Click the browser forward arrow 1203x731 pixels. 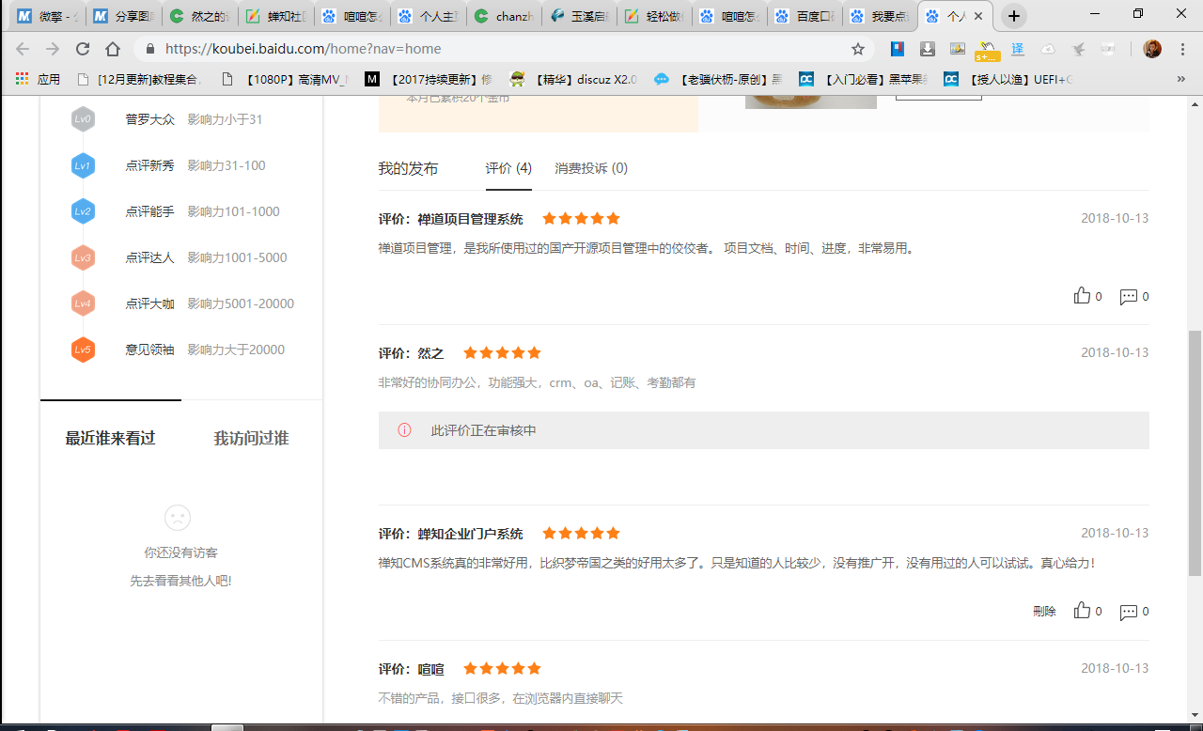53,49
